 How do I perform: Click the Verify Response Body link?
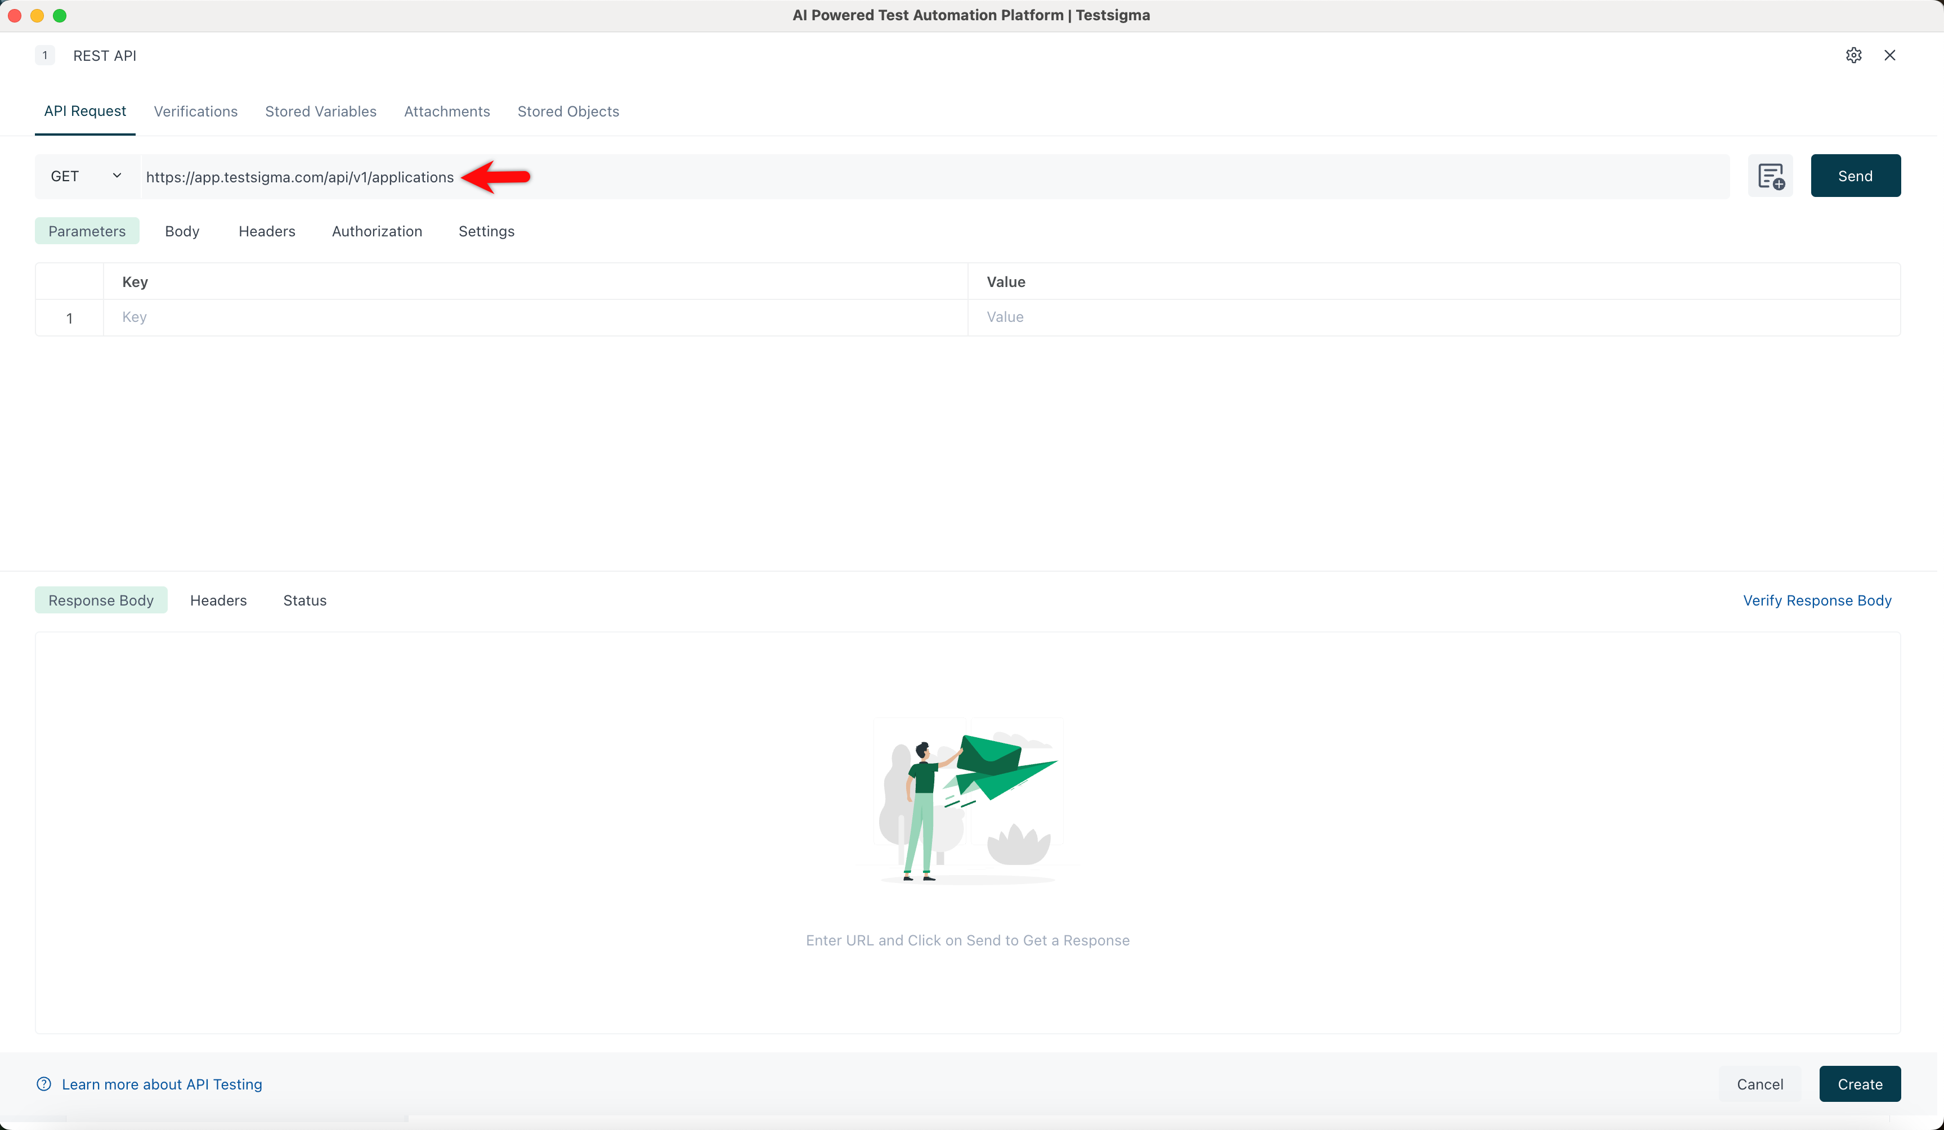pos(1817,600)
